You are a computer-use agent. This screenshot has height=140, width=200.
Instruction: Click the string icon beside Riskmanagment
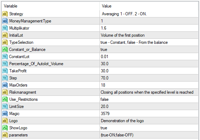click(5, 92)
